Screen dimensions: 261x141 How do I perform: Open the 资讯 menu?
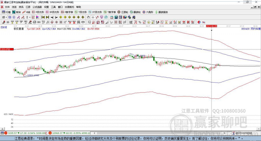(21, 7)
